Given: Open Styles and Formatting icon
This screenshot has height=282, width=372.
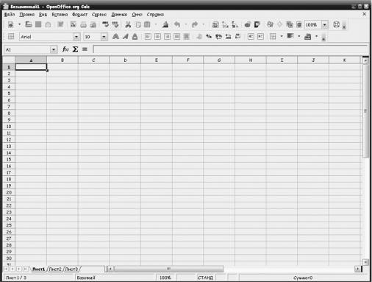Looking at the screenshot, I should pos(11,37).
